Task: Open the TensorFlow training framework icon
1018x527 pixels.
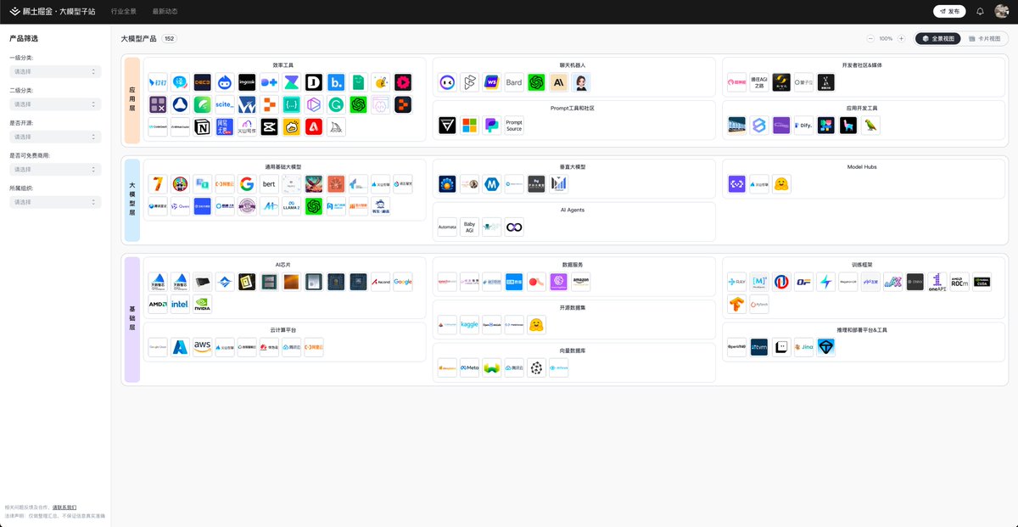Action: (x=737, y=304)
